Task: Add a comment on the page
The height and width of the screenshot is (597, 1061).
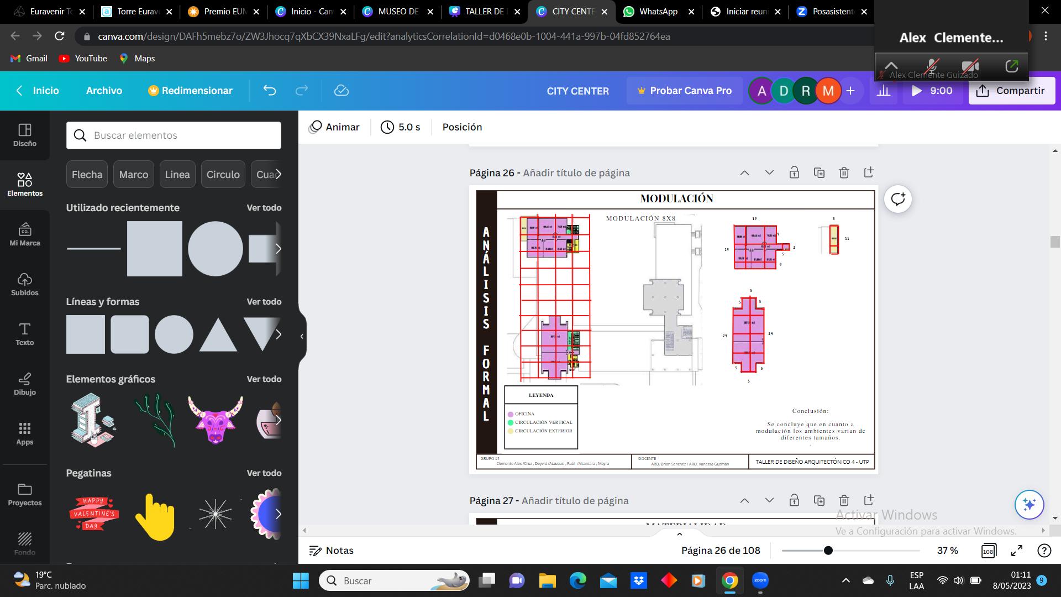Action: point(897,199)
